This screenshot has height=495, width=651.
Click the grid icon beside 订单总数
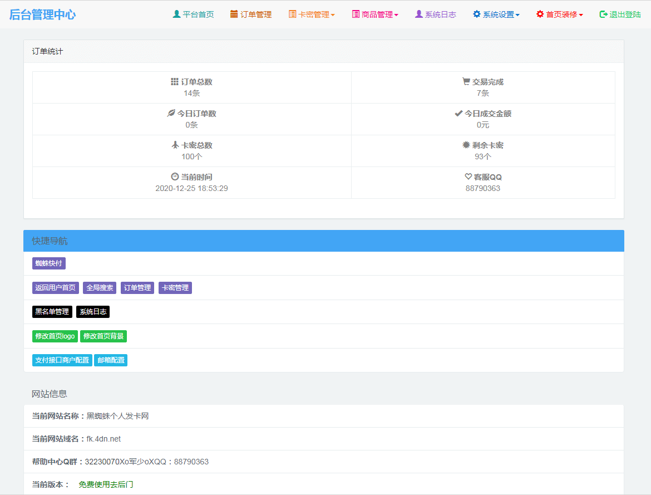tap(175, 82)
